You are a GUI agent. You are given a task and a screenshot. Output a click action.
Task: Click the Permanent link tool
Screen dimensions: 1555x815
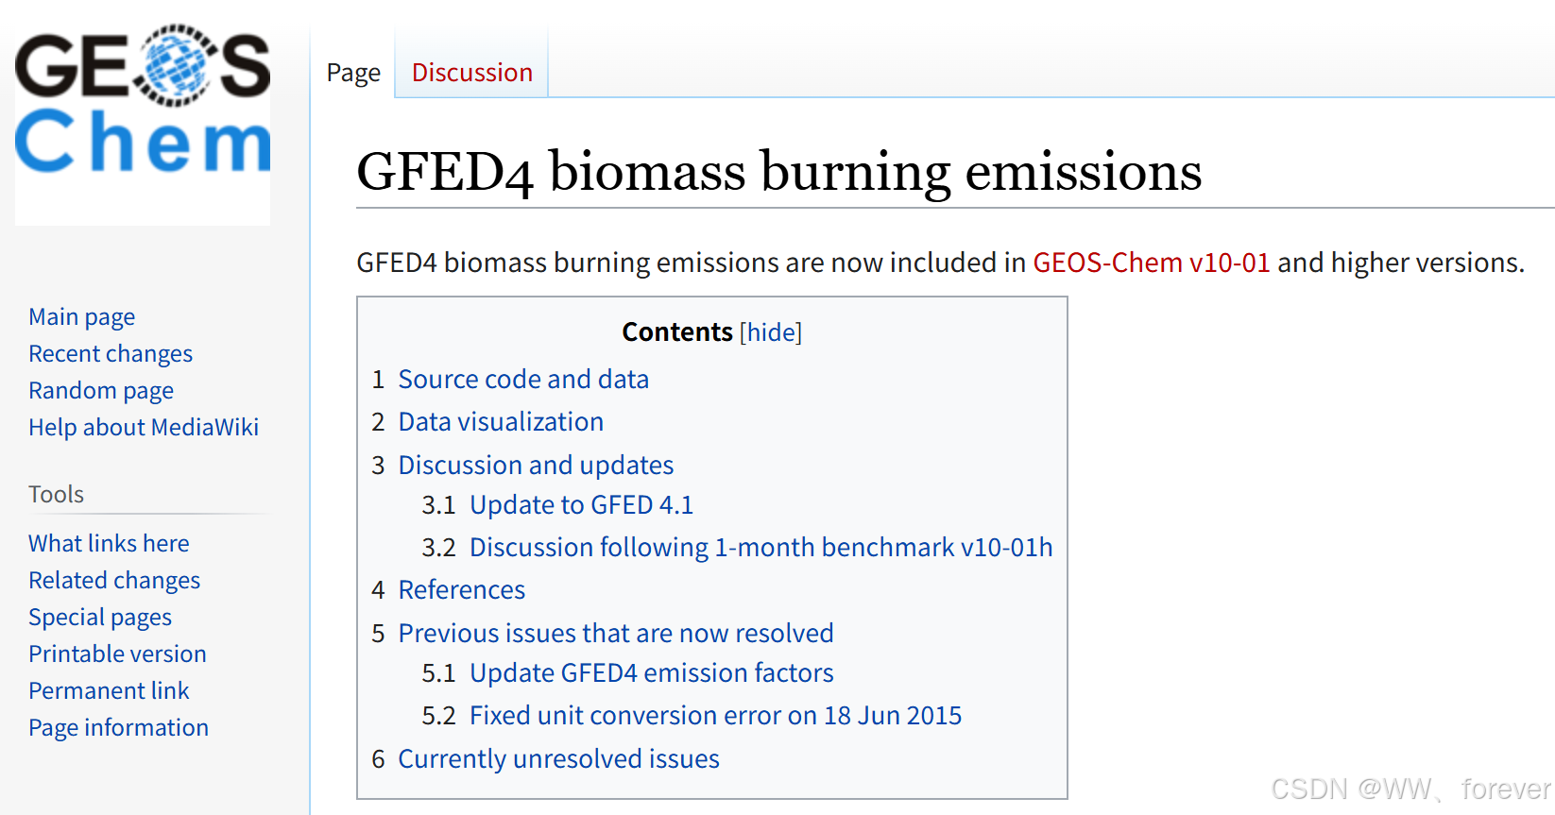(109, 690)
